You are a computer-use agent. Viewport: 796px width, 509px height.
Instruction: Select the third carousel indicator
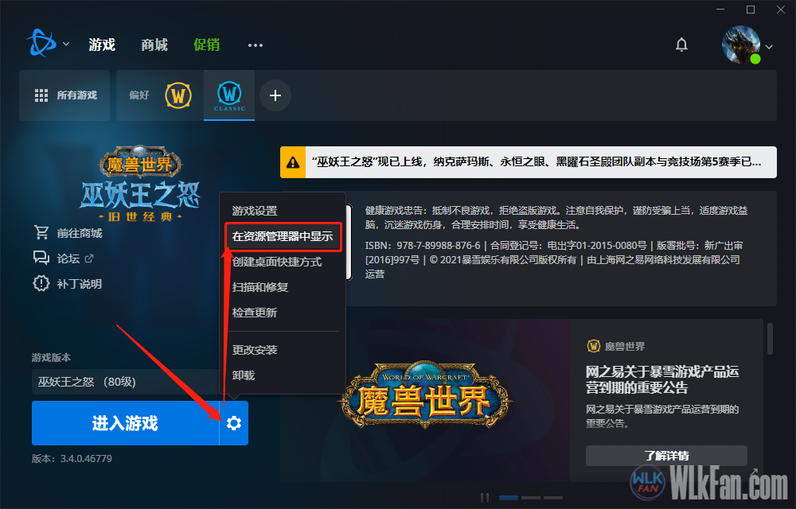(x=553, y=498)
